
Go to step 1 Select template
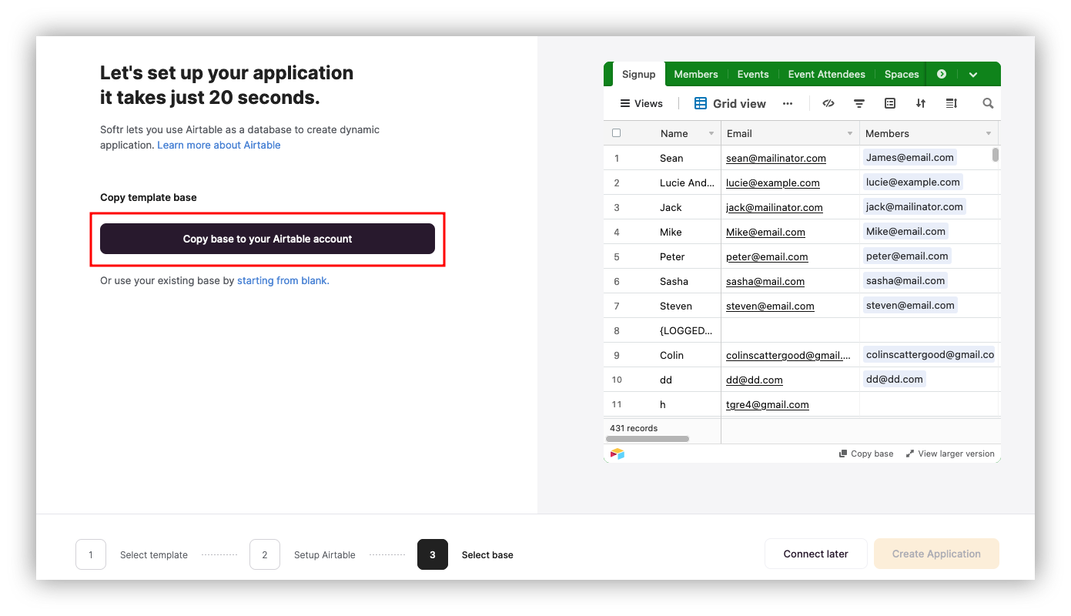coord(132,554)
